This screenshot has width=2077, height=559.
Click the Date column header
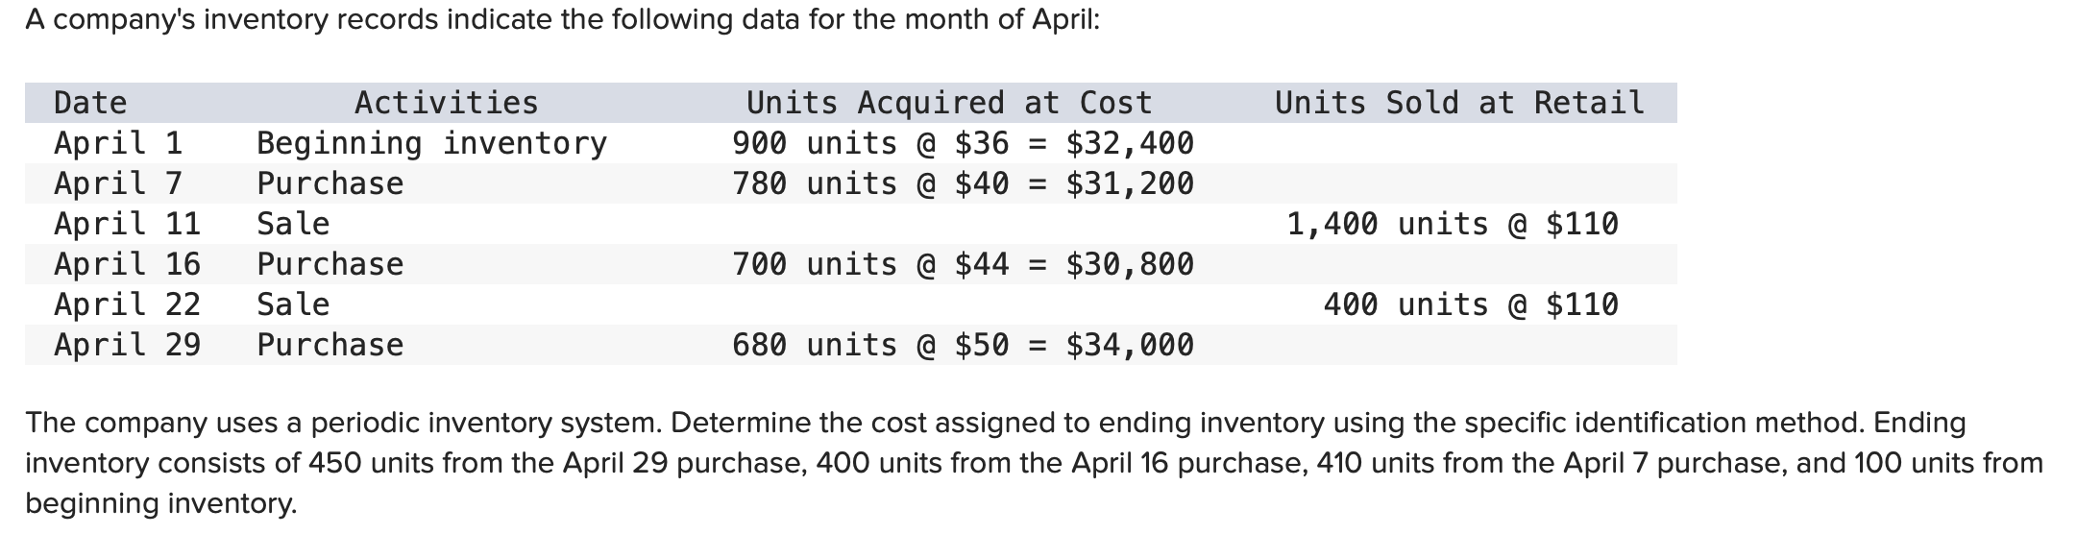(x=90, y=103)
